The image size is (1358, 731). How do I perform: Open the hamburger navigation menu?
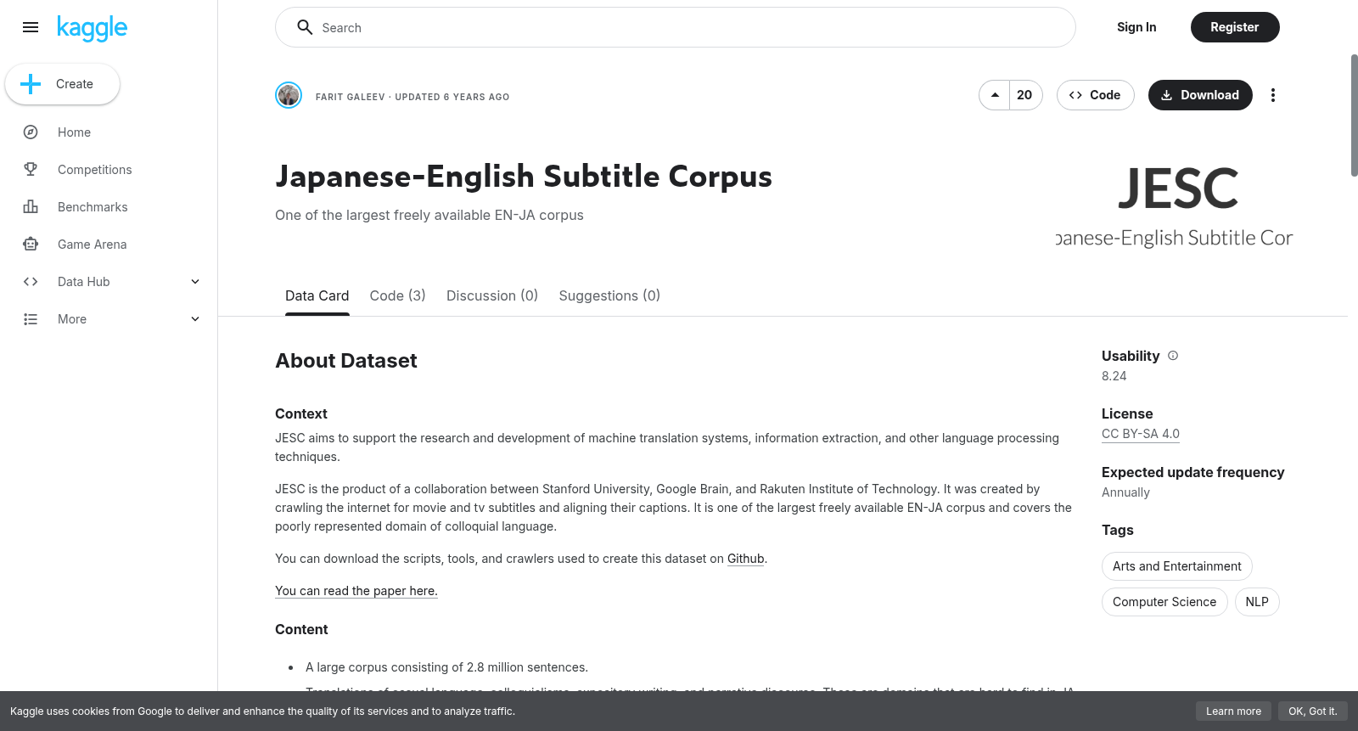click(x=31, y=27)
